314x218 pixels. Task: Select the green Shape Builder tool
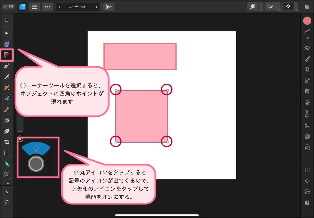(x=7, y=164)
